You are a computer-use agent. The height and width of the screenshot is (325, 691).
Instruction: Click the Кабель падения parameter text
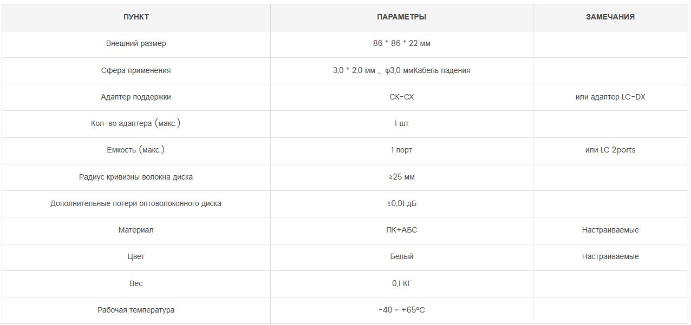click(443, 70)
